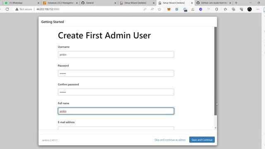Click the Password input field

tap(116, 73)
